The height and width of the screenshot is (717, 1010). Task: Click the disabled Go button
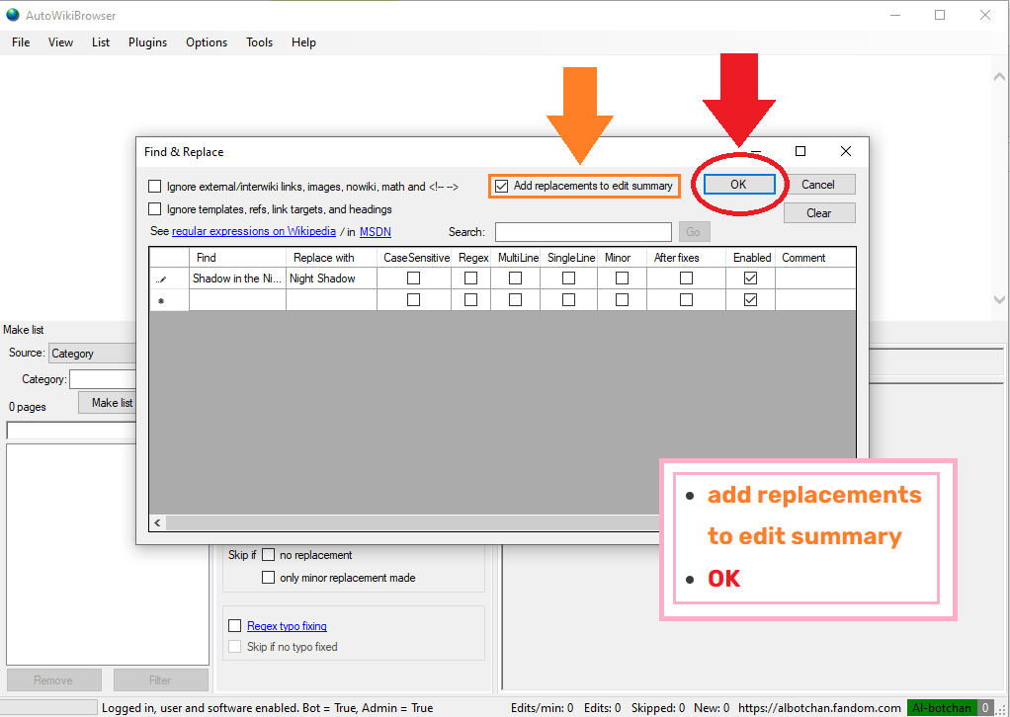[x=694, y=232]
